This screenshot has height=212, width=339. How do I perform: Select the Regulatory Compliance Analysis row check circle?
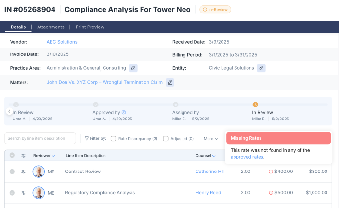click(12, 193)
